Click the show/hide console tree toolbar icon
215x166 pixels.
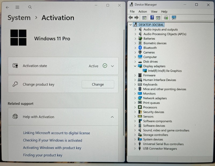(x=144, y=18)
